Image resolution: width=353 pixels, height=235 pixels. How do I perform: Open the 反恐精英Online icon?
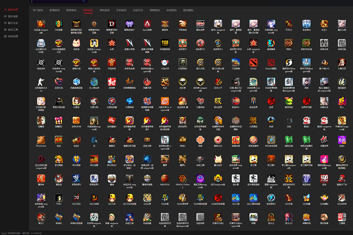coord(41,82)
